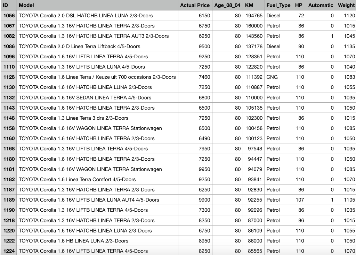Select the Automatic column header
The image size is (356, 255).
(321, 5)
